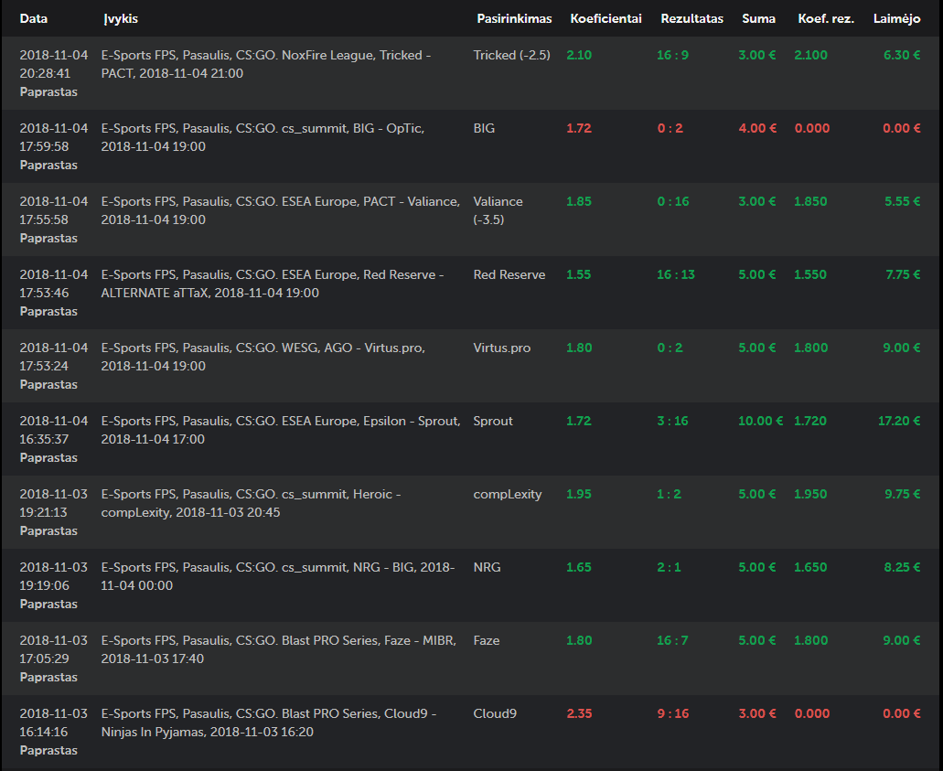Screen dimensions: 943x771
Task: Click the Koef. rez. column header
Action: [826, 18]
